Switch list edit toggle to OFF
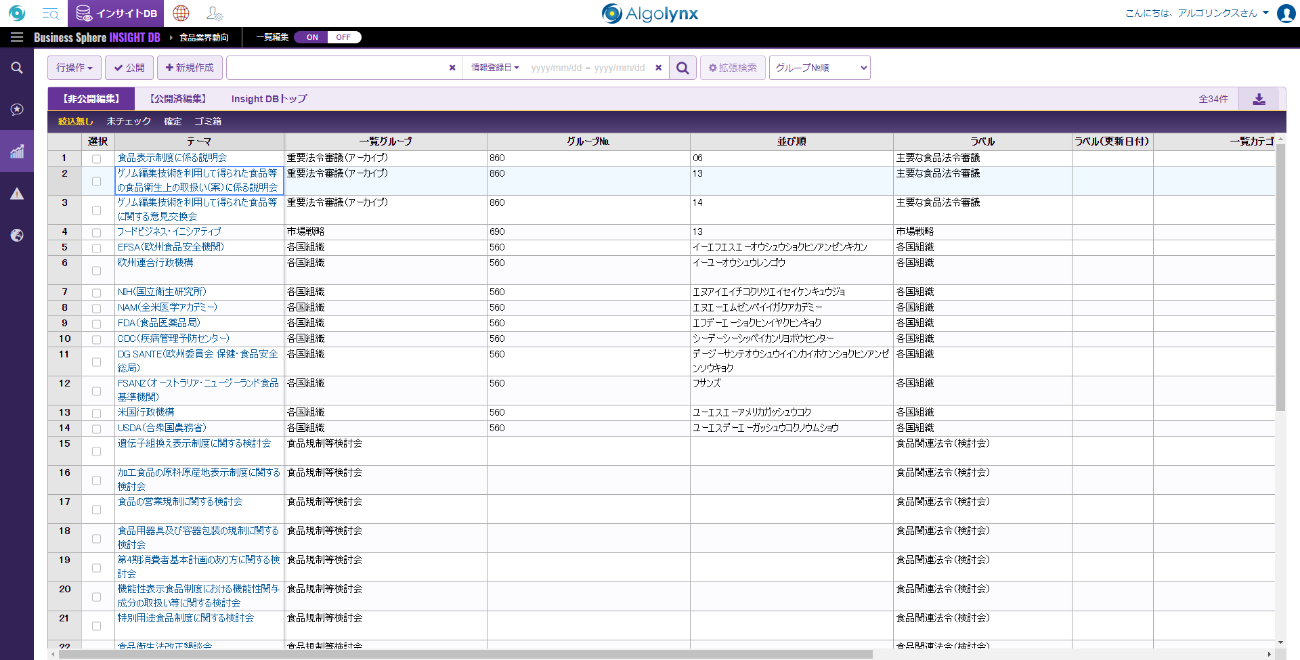 tap(343, 37)
